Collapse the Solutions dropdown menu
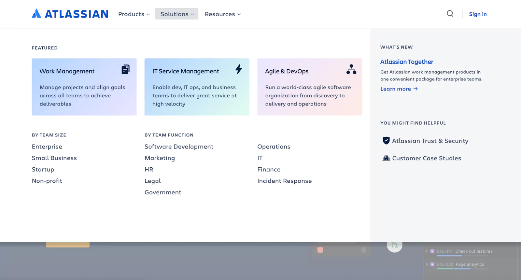 point(177,14)
